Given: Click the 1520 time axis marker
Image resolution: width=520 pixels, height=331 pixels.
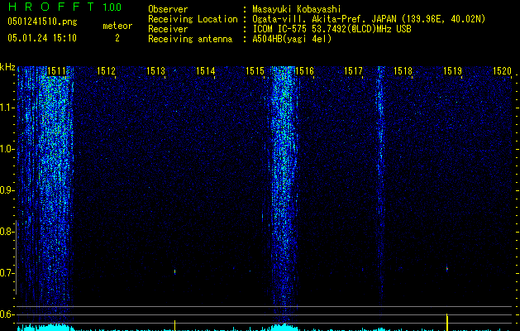Looking at the screenshot, I should tap(502, 71).
